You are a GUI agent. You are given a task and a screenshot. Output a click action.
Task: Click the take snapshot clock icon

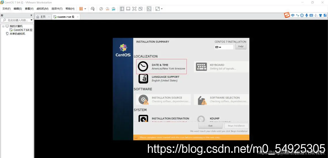101,9
